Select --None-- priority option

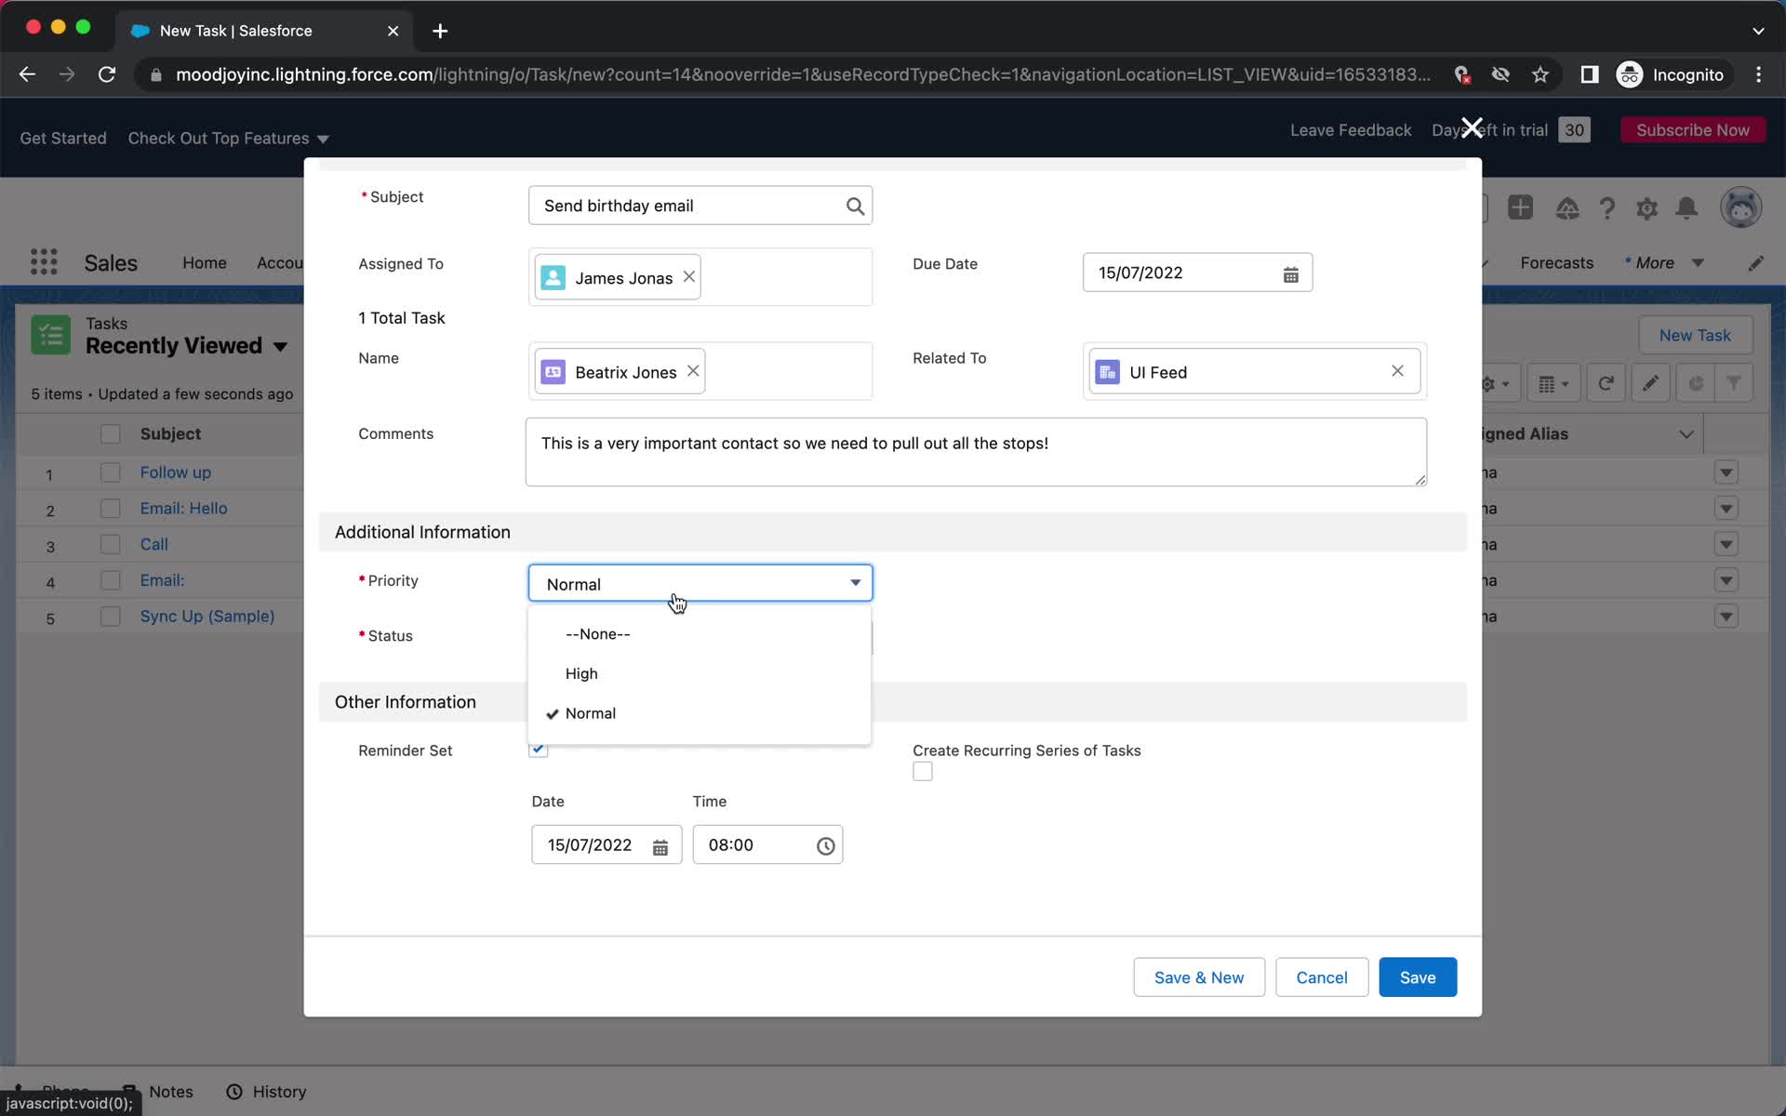pyautogui.click(x=699, y=634)
